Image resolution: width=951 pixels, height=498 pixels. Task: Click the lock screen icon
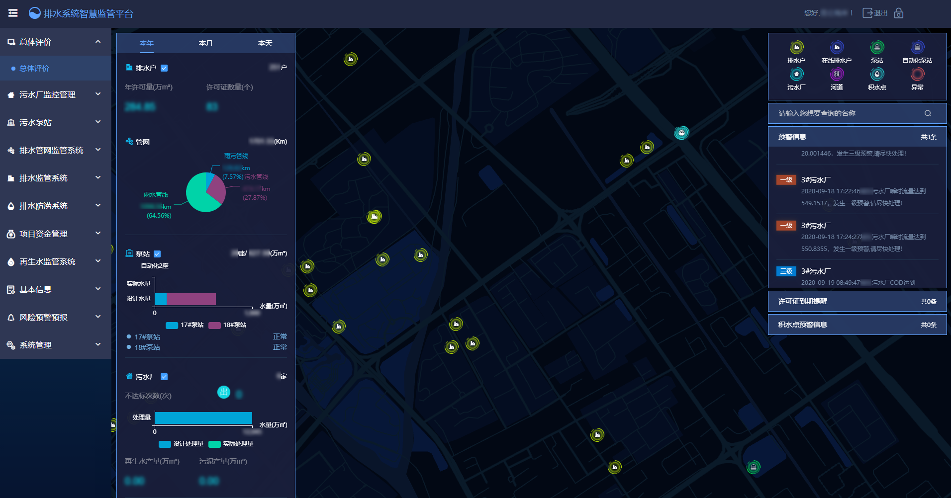point(898,13)
